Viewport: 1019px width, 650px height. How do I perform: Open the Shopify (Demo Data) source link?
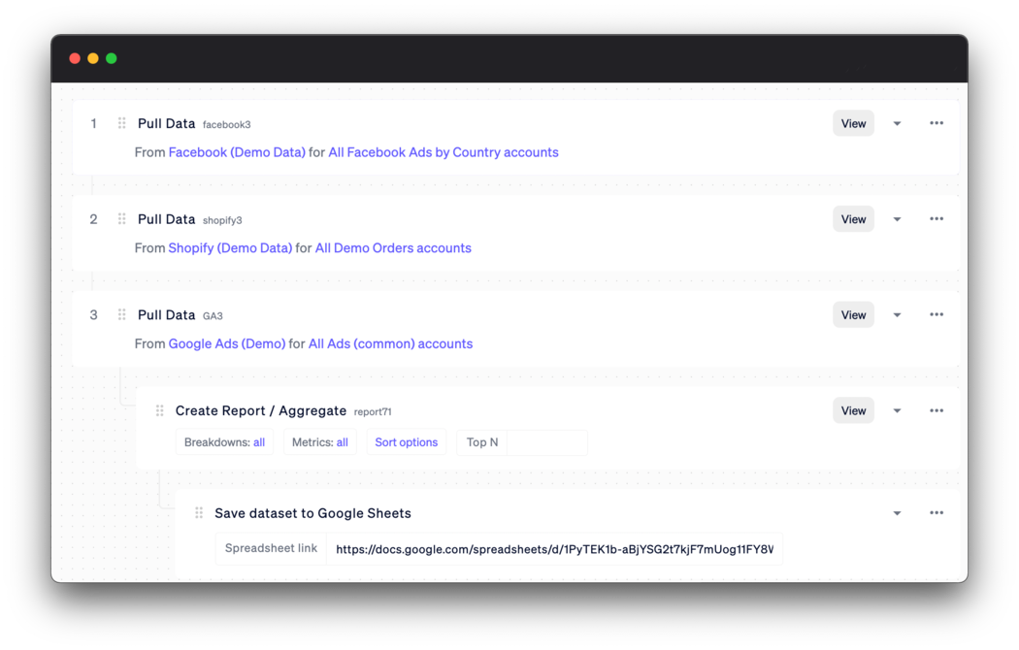230,248
